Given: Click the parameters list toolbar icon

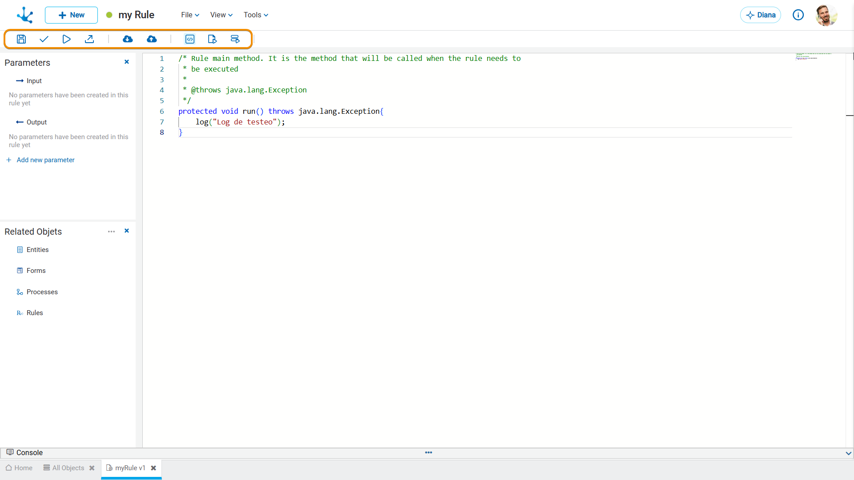Looking at the screenshot, I should tap(235, 39).
